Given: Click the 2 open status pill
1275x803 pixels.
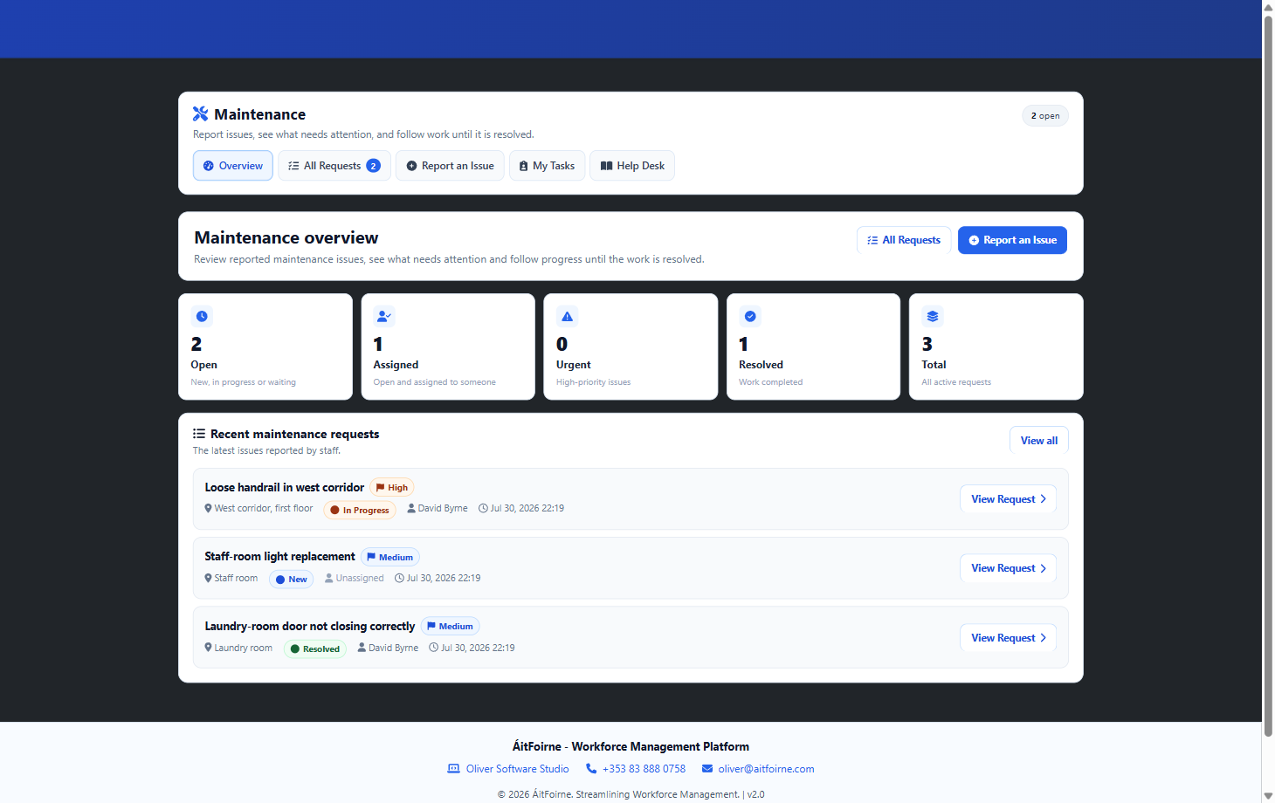Looking at the screenshot, I should [x=1045, y=115].
